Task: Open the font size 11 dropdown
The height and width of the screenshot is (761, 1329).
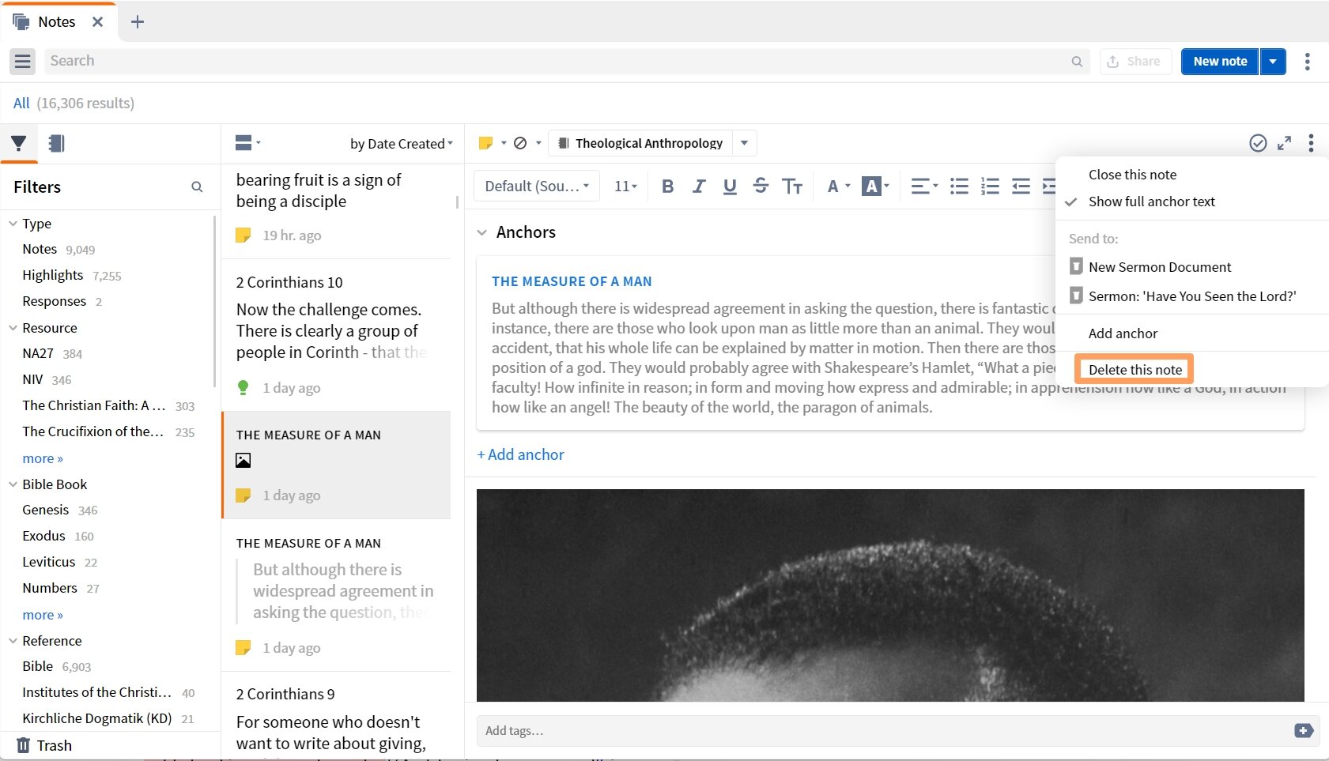Action: [x=625, y=186]
